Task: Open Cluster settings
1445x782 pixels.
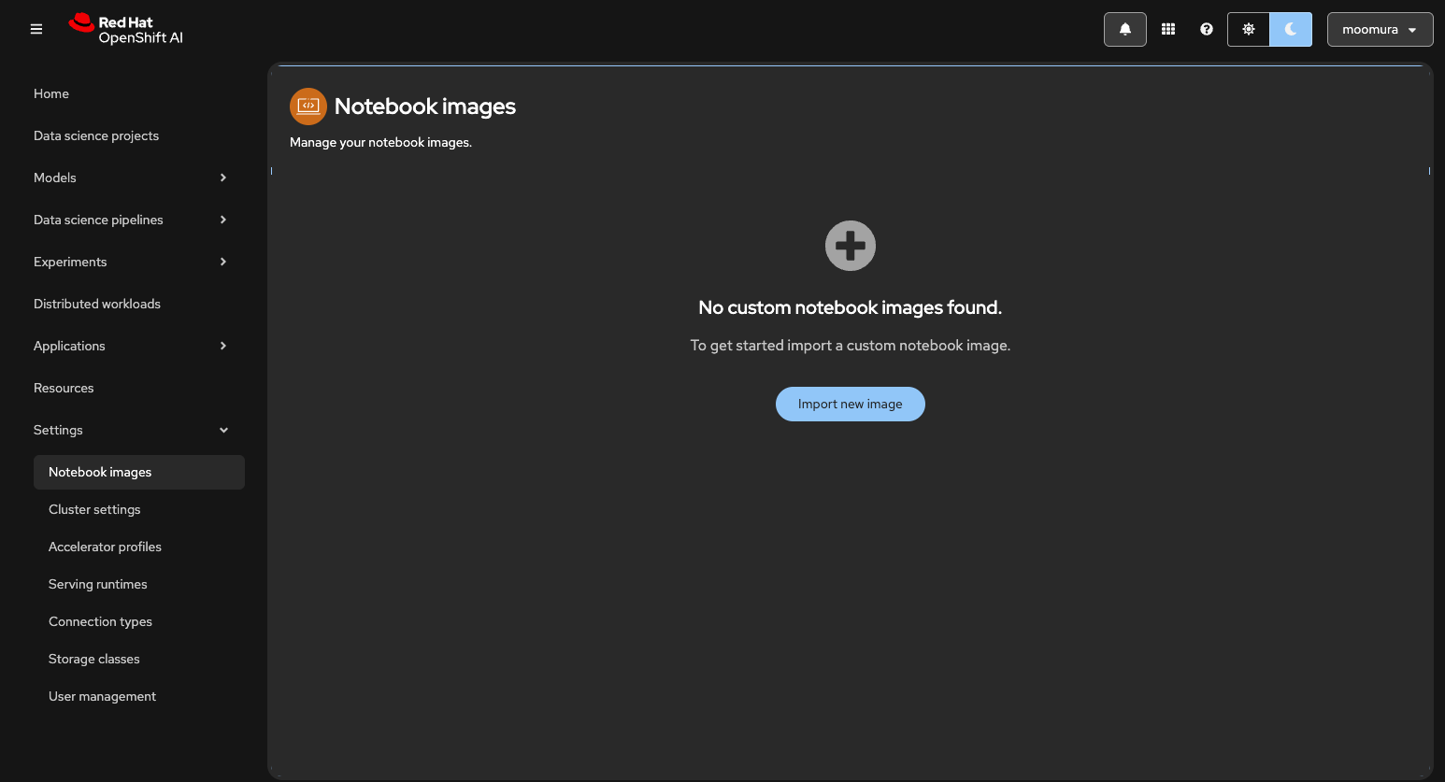Action: [x=139, y=509]
